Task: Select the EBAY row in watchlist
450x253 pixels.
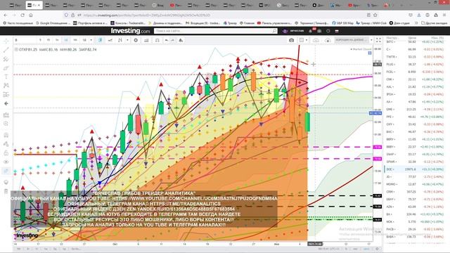Action: 415,199
